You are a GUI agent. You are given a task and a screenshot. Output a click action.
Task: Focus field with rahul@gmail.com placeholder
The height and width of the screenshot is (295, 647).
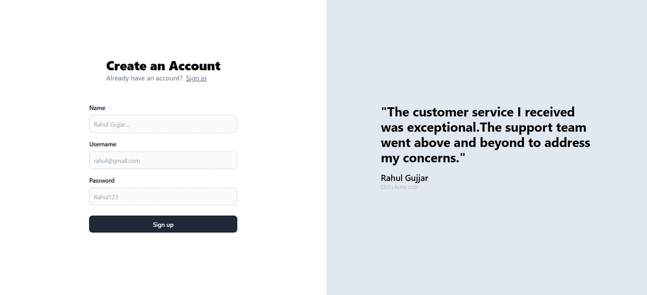tap(163, 160)
